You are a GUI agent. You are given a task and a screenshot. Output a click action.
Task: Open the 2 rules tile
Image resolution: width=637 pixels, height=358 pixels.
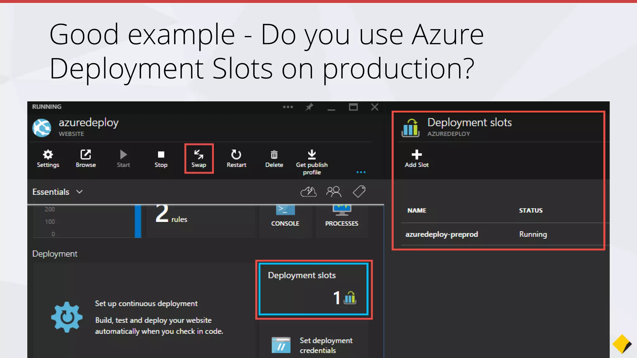coord(200,221)
